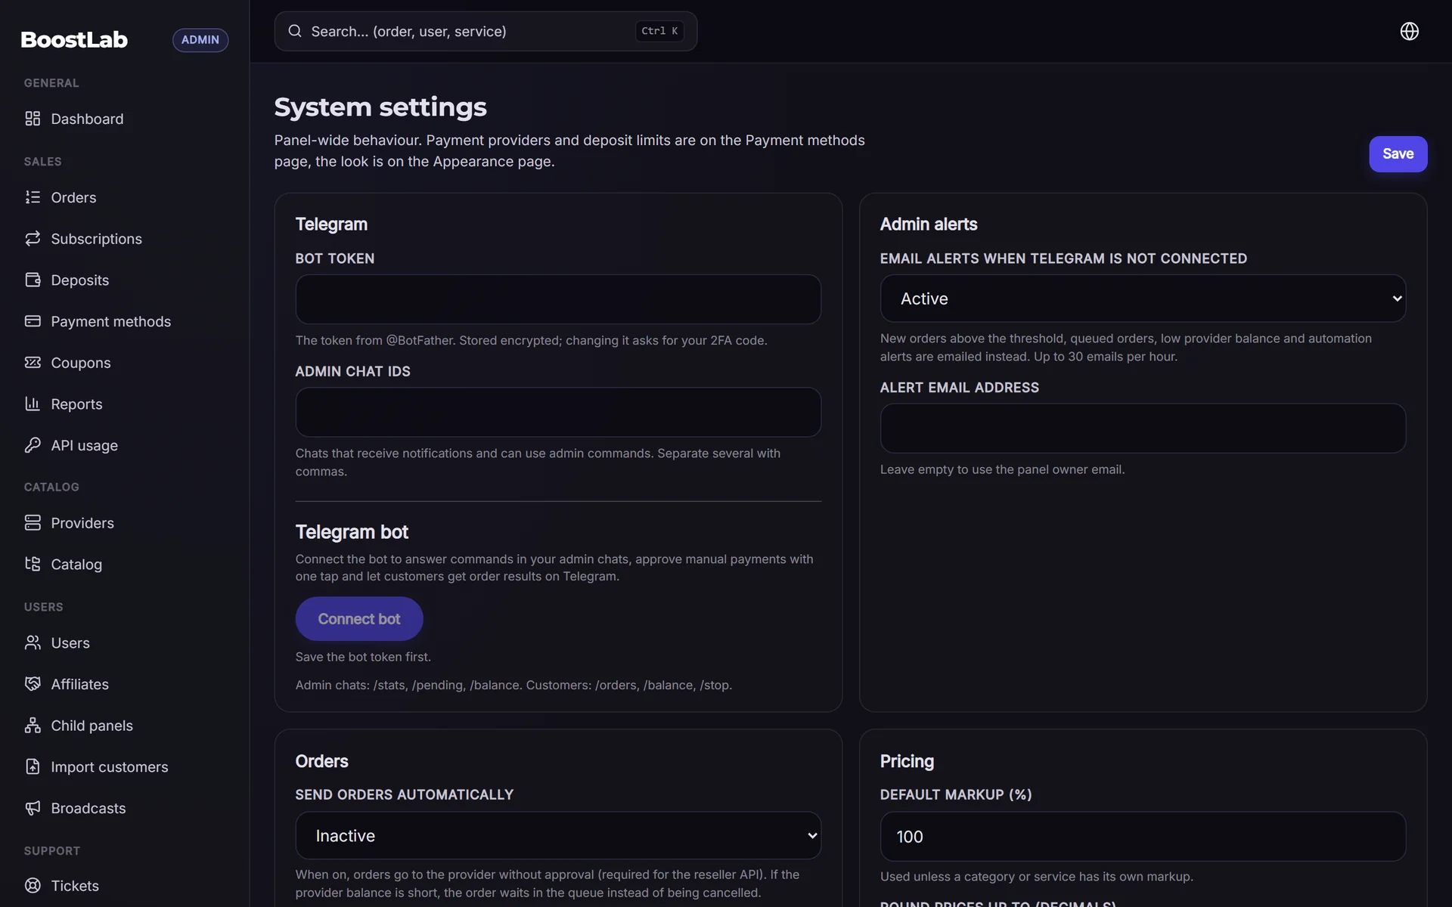The height and width of the screenshot is (907, 1452).
Task: Focus the Bot Token field
Action: tap(558, 299)
